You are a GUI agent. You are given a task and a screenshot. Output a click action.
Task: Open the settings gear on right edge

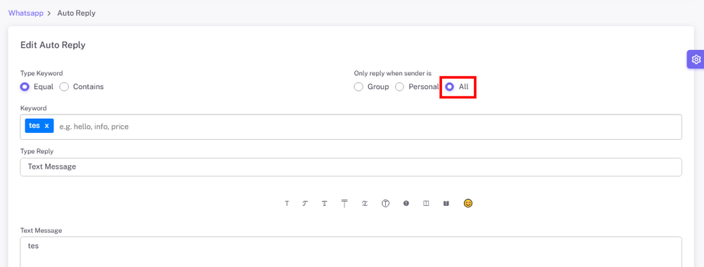696,59
